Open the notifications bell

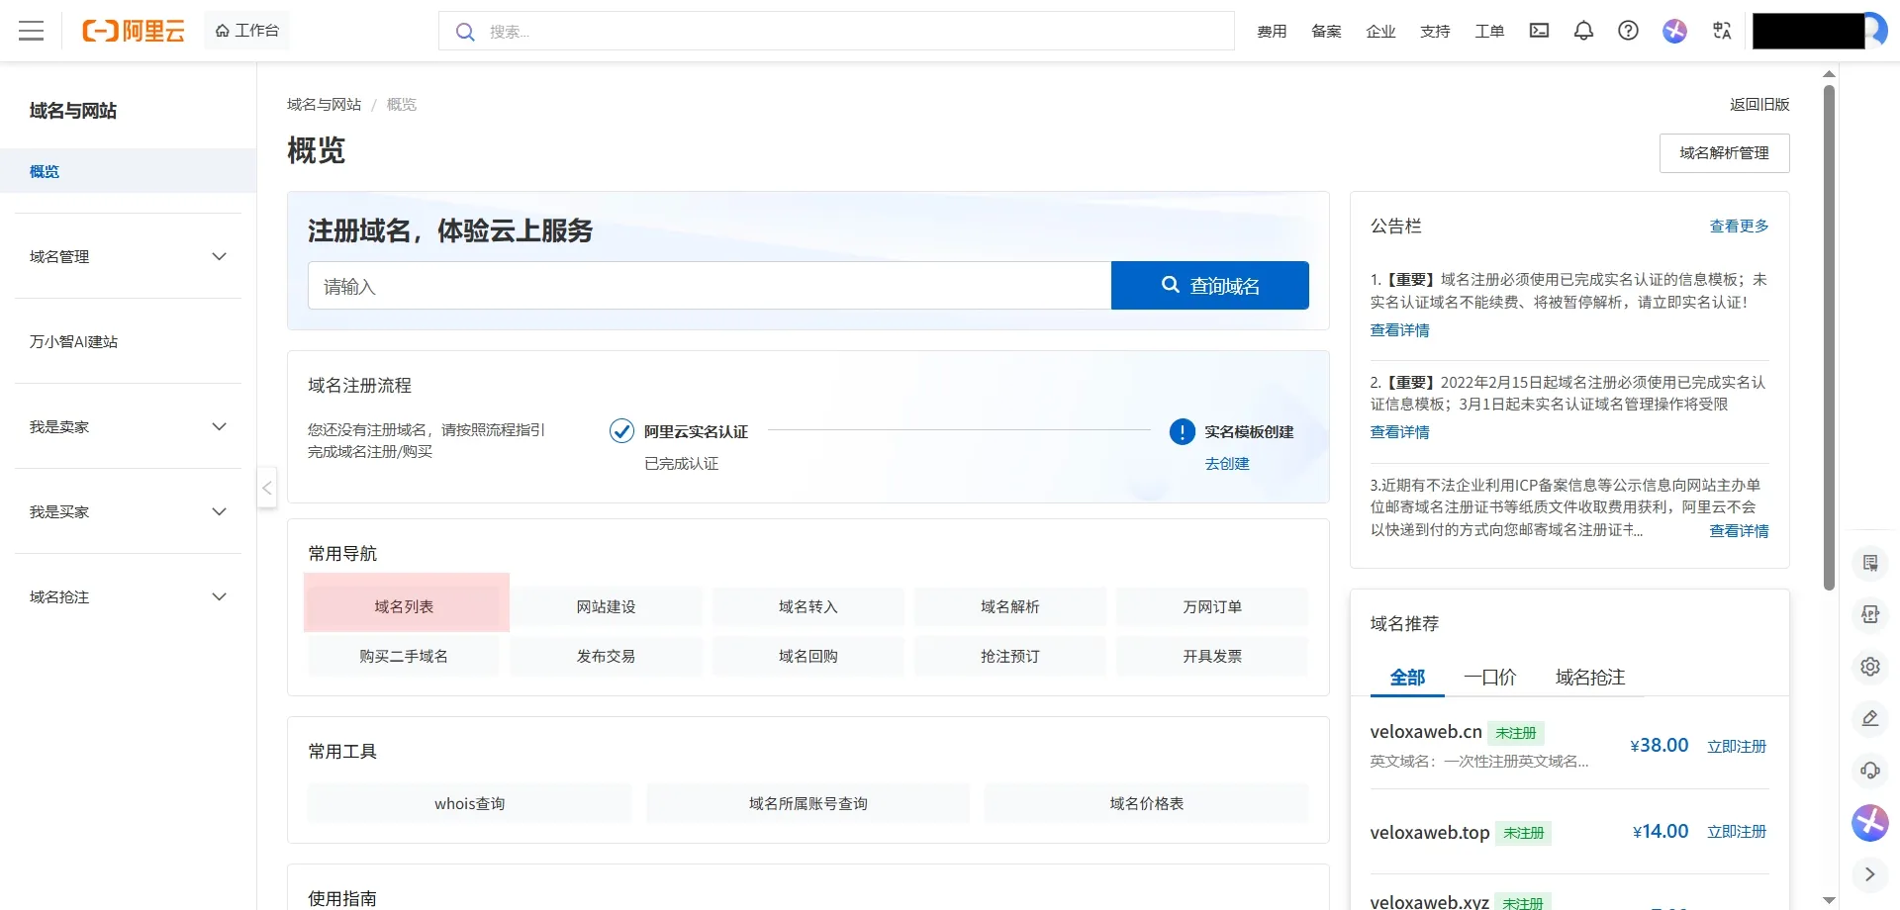coord(1583,31)
